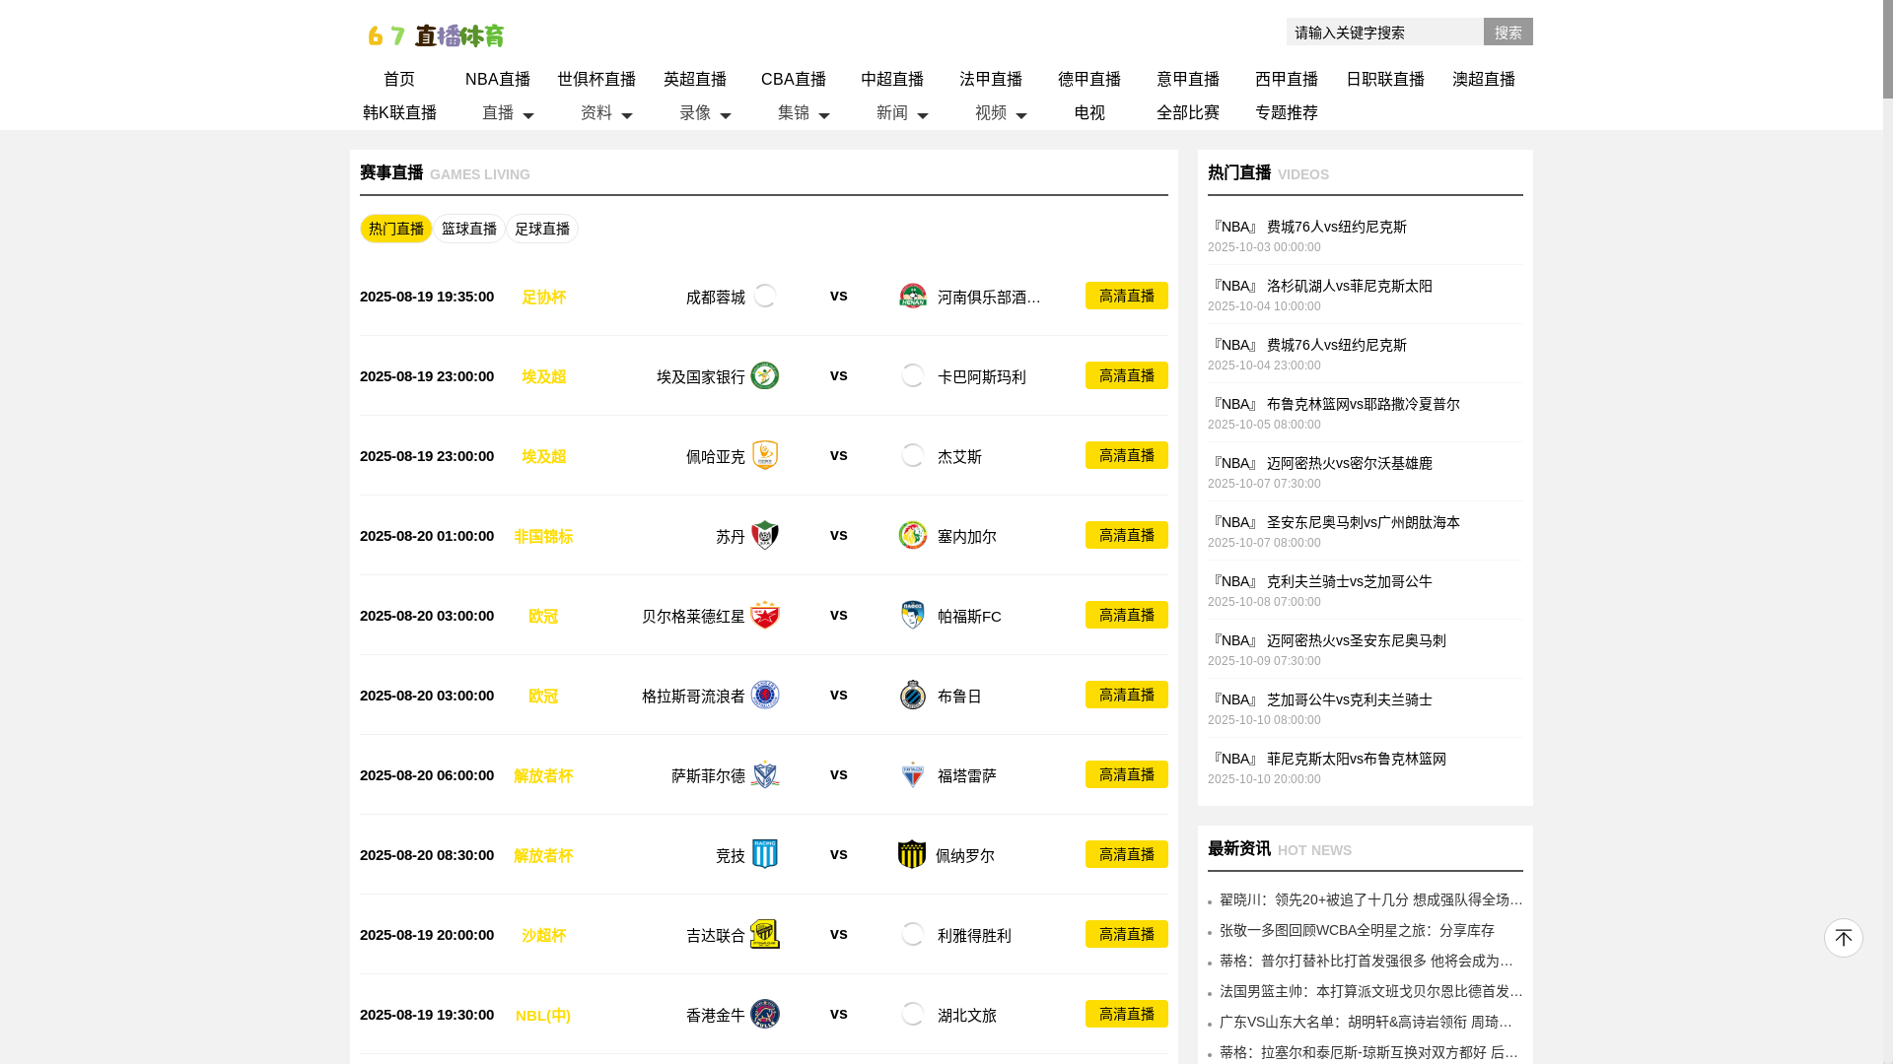Viewport: 1893px width, 1064px height.
Task: Click 湖北文旅 loading logo placeholder
Action: 913,1014
